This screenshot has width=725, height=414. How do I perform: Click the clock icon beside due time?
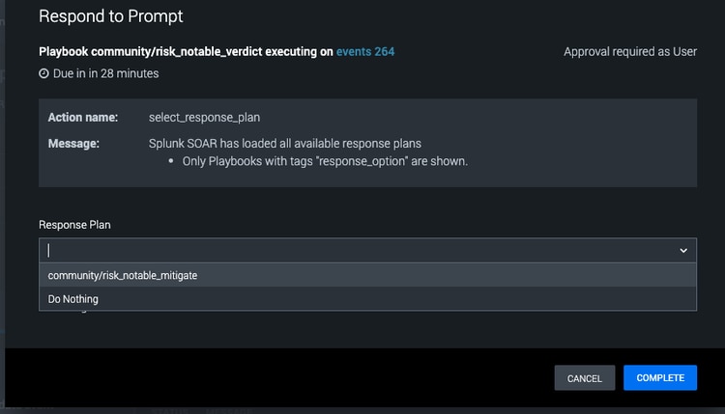click(x=43, y=73)
